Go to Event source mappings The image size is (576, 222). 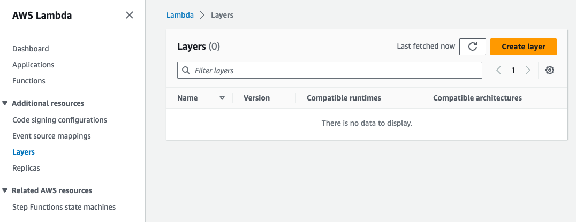(x=51, y=136)
